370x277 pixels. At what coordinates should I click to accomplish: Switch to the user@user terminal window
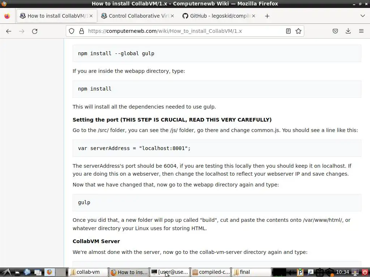(170, 272)
